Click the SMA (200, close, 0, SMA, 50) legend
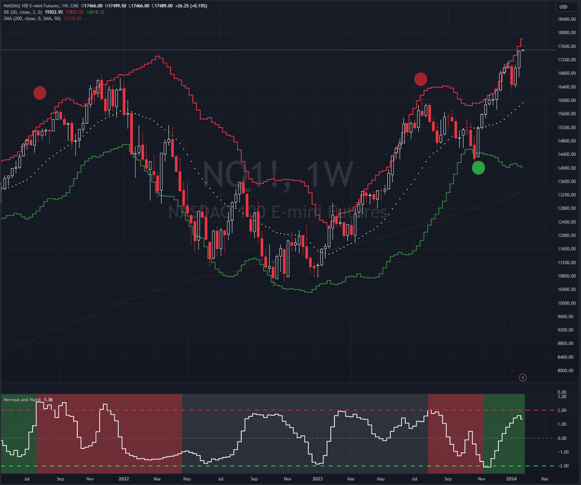Viewport: 581px width, 485px height. point(32,19)
